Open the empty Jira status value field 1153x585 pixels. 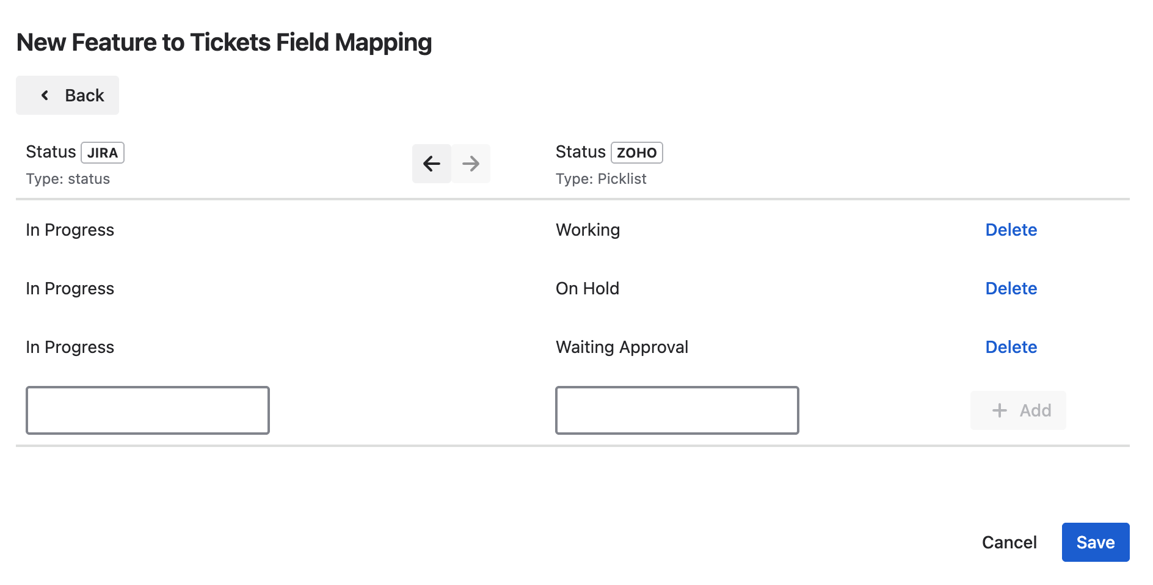pyautogui.click(x=148, y=410)
